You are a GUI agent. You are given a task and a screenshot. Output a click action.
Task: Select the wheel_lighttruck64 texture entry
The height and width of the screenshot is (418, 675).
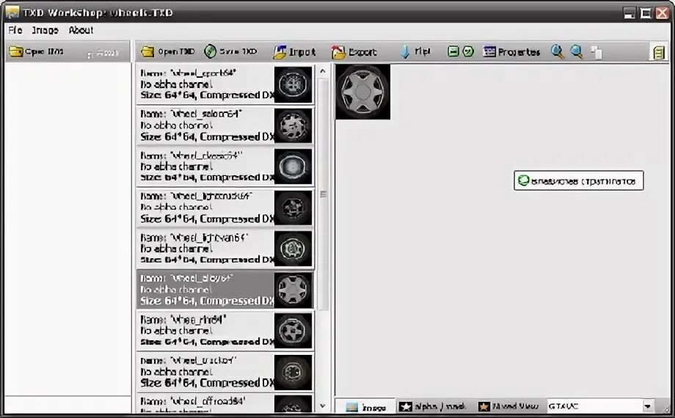pos(225,208)
